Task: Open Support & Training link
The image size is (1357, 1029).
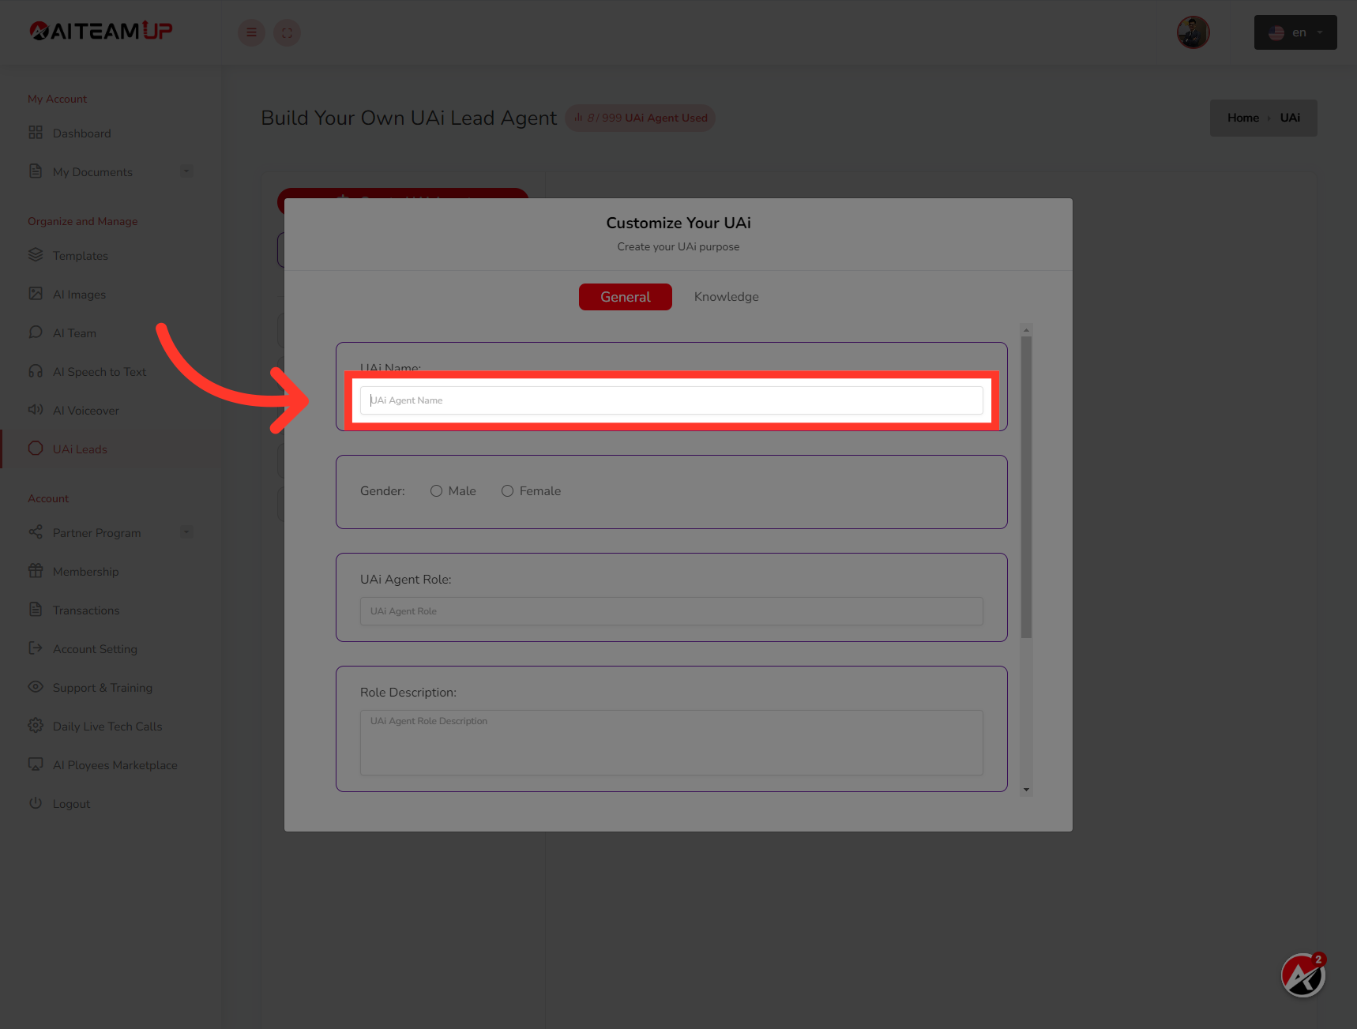Action: pyautogui.click(x=103, y=688)
